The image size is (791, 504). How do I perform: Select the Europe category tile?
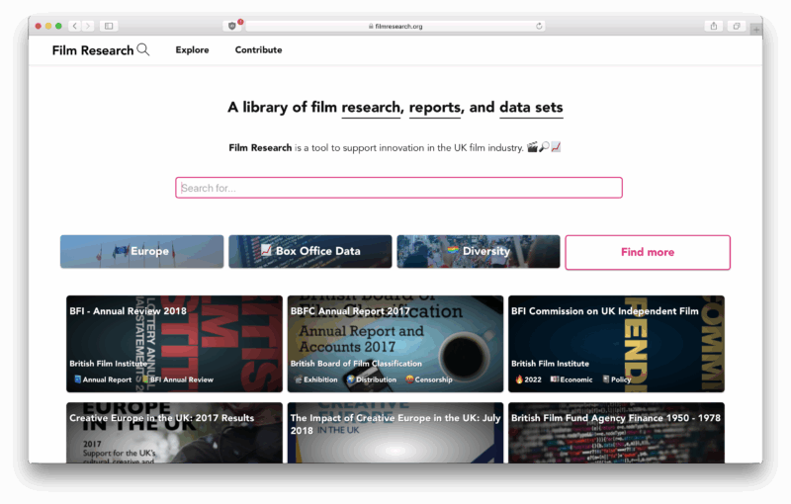[x=141, y=252]
